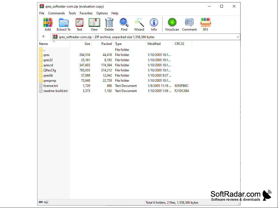Show archive Info
This screenshot has width=278, height=208.
154,24
